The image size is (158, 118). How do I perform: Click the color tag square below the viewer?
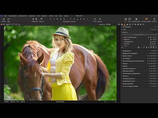(105, 102)
